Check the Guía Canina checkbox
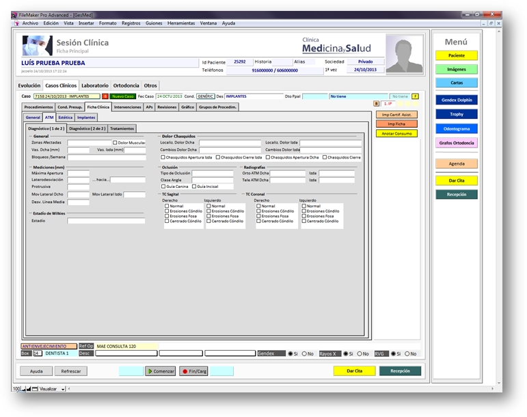Screen dimensions: 527x417 click(163, 187)
